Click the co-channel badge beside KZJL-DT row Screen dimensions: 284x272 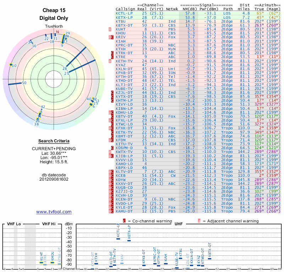coord(112,93)
